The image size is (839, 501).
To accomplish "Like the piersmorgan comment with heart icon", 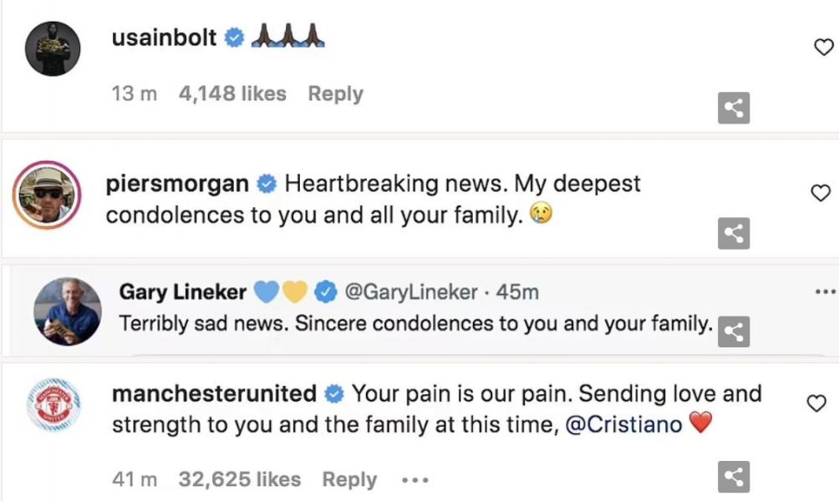I will point(821,193).
